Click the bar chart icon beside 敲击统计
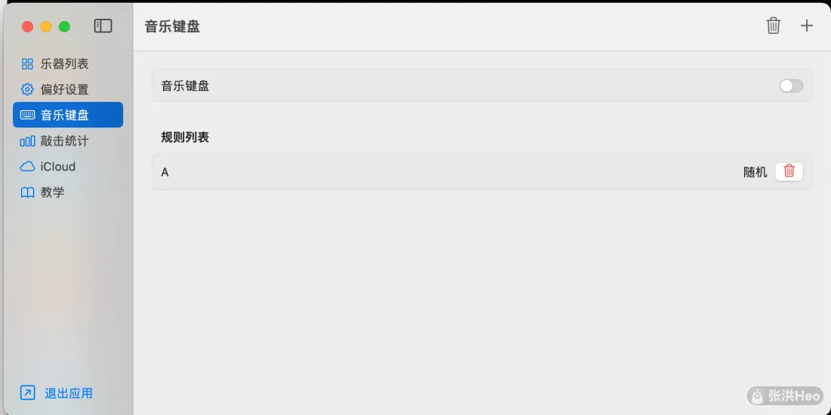This screenshot has height=415, width=831. coord(27,141)
